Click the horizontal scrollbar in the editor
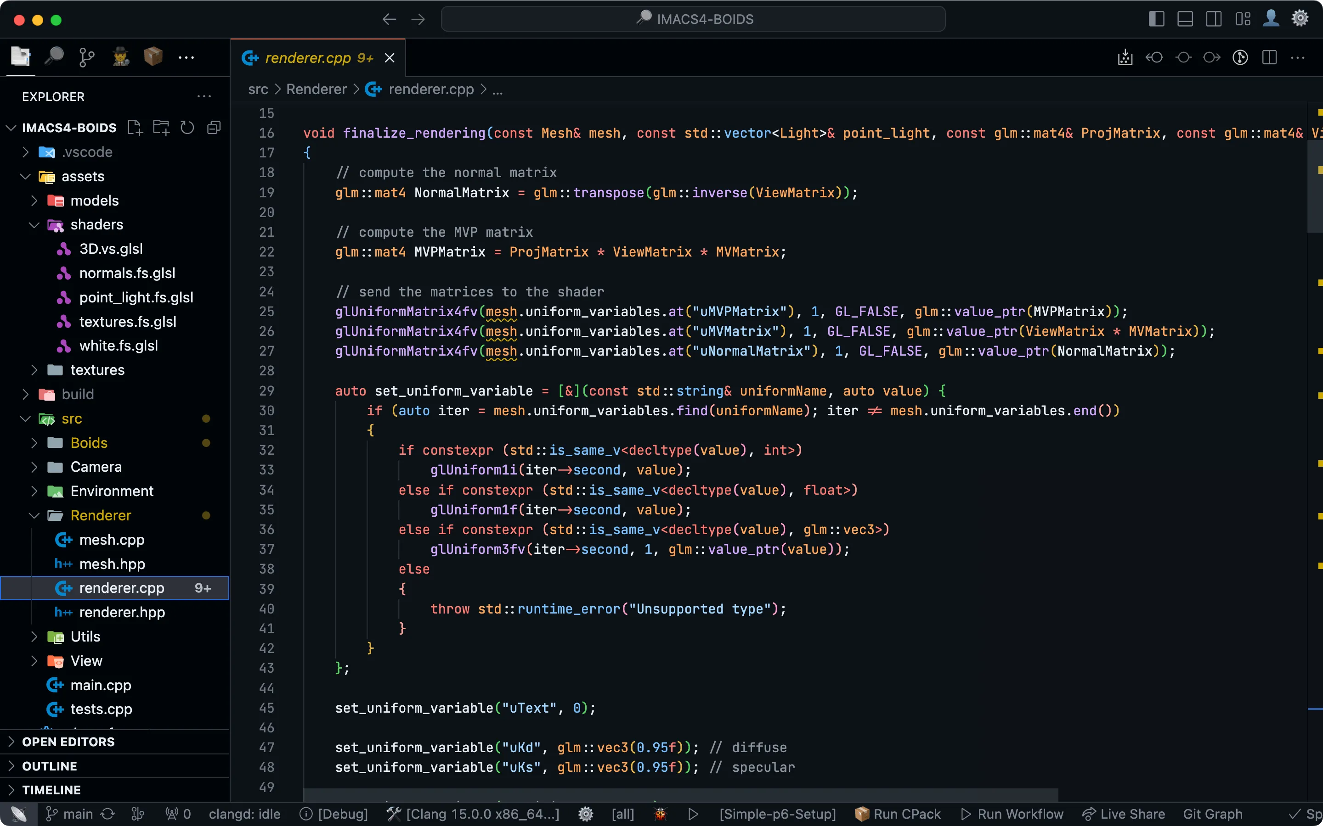 pos(681,795)
